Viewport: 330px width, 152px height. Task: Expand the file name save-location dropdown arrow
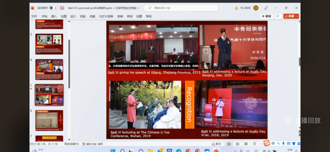coord(138,8)
